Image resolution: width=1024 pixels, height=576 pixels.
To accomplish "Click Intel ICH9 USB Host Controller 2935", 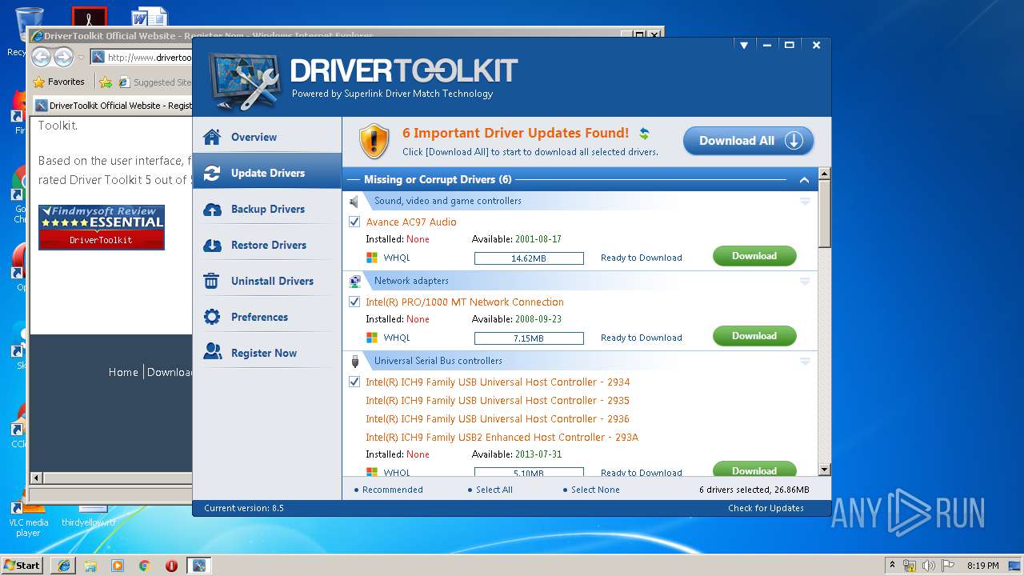I will tap(498, 400).
